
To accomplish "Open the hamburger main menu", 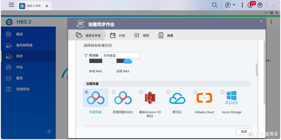I will (x=11, y=5).
